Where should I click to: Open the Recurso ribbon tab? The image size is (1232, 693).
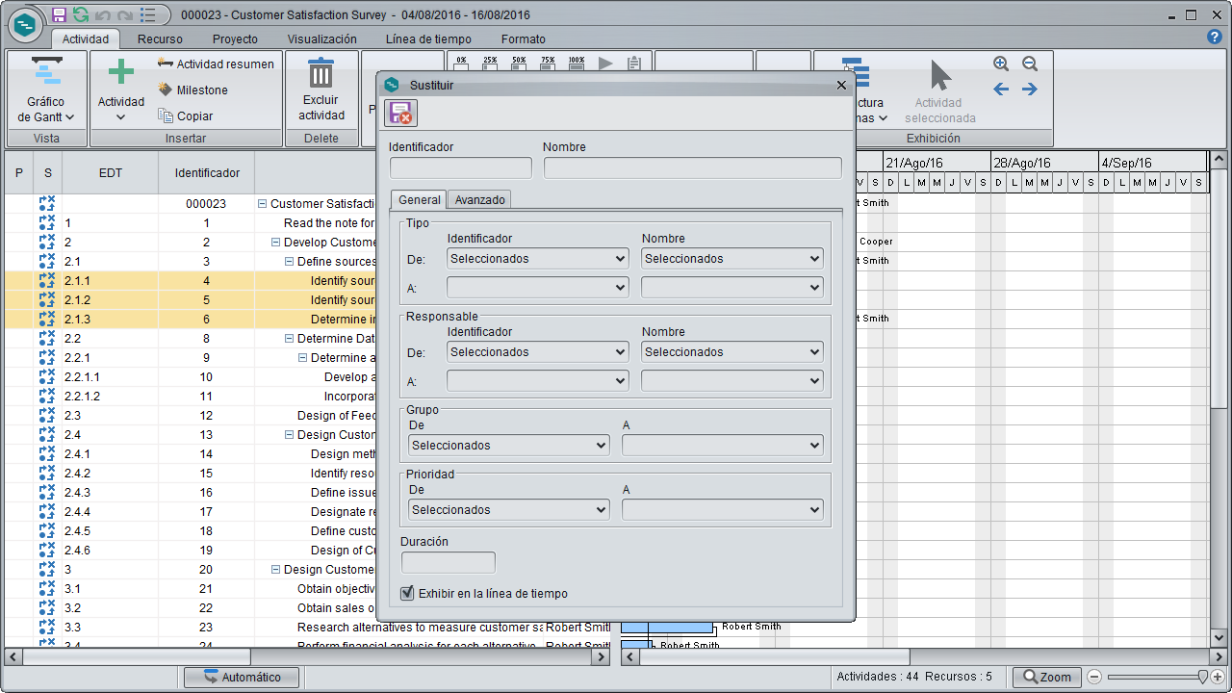pyautogui.click(x=160, y=39)
